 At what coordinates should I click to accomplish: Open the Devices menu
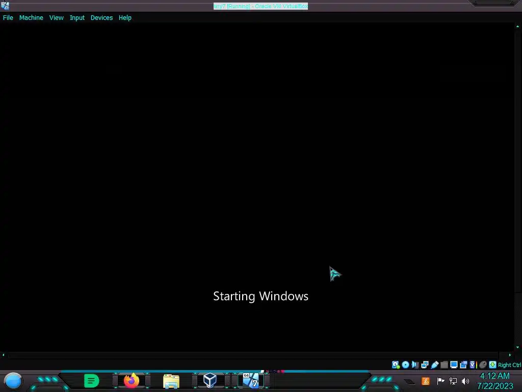pos(101,18)
